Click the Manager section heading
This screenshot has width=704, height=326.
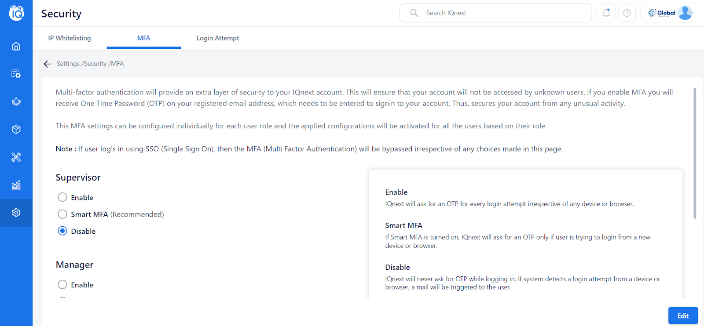pyautogui.click(x=75, y=265)
